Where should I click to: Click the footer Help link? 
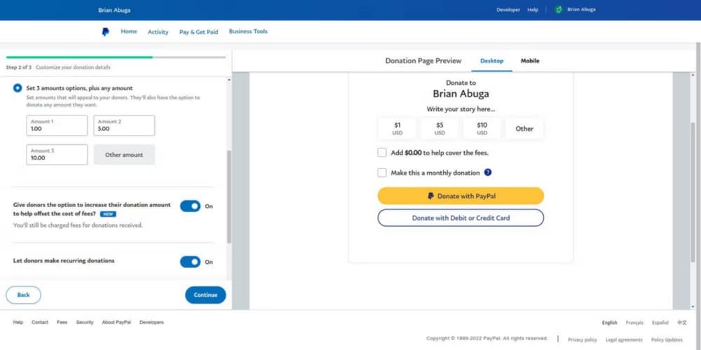(18, 322)
